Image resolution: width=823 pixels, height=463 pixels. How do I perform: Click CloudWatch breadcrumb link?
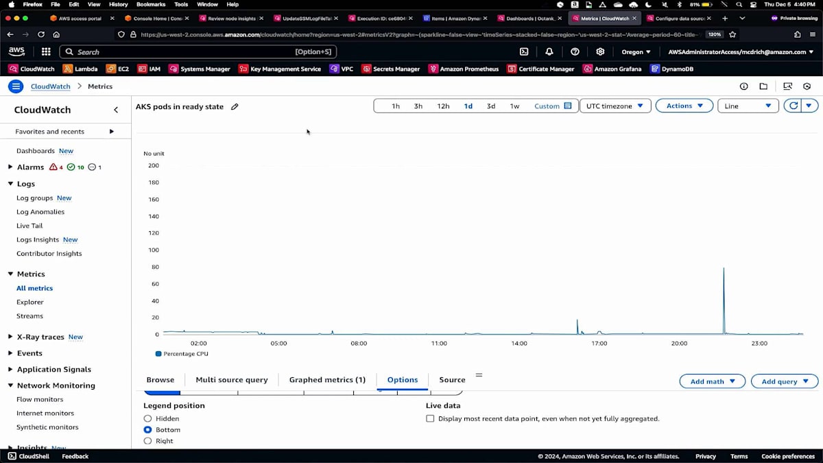pyautogui.click(x=51, y=86)
